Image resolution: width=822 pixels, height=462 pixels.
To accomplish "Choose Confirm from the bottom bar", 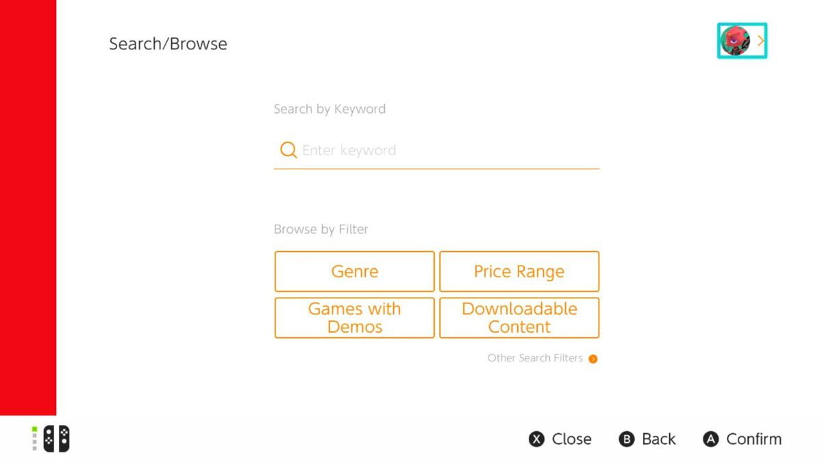I will pos(742,439).
